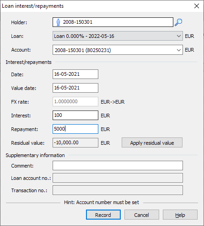This screenshot has height=226, width=204.
Task: Expand the Loan dropdown arrow
Action: pos(179,36)
